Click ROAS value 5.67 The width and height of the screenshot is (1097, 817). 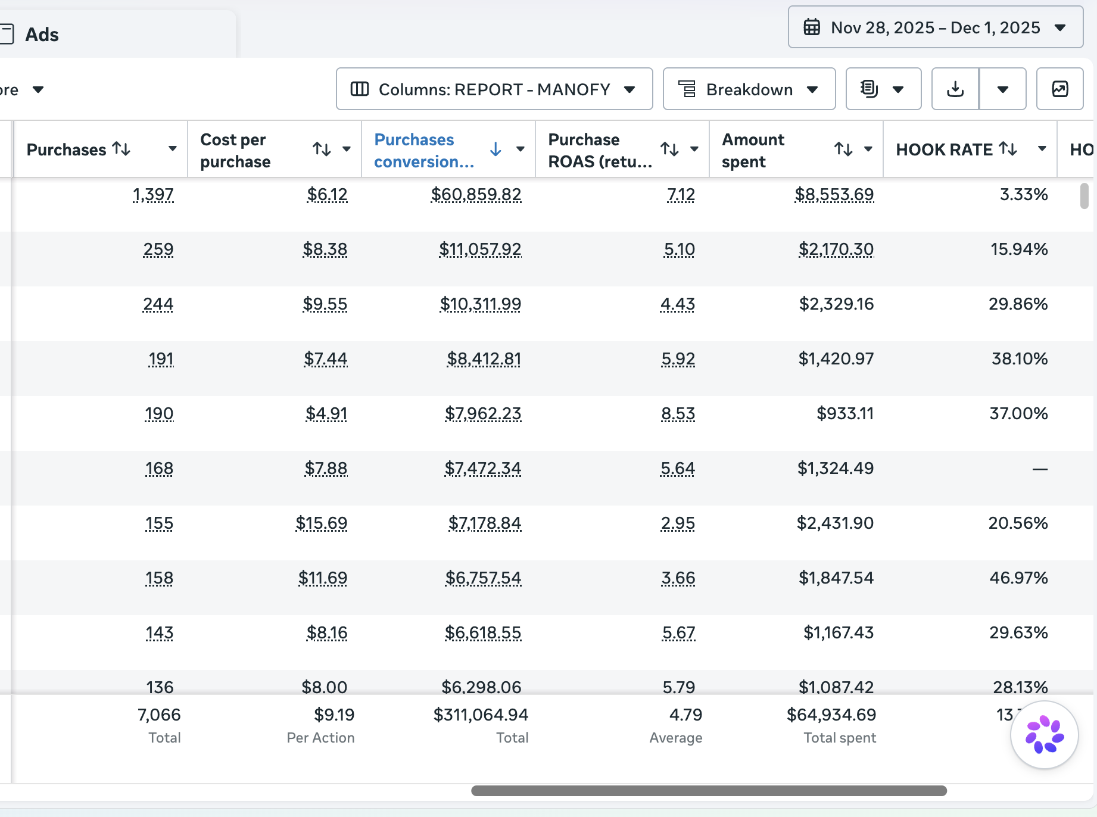679,633
